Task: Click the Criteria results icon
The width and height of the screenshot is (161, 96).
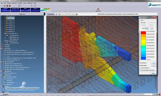Action: point(86,9)
